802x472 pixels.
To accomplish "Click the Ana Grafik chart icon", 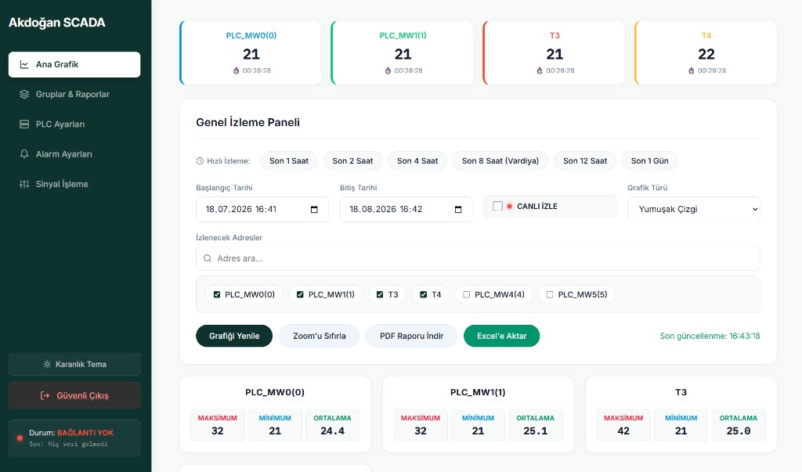I will 24,64.
